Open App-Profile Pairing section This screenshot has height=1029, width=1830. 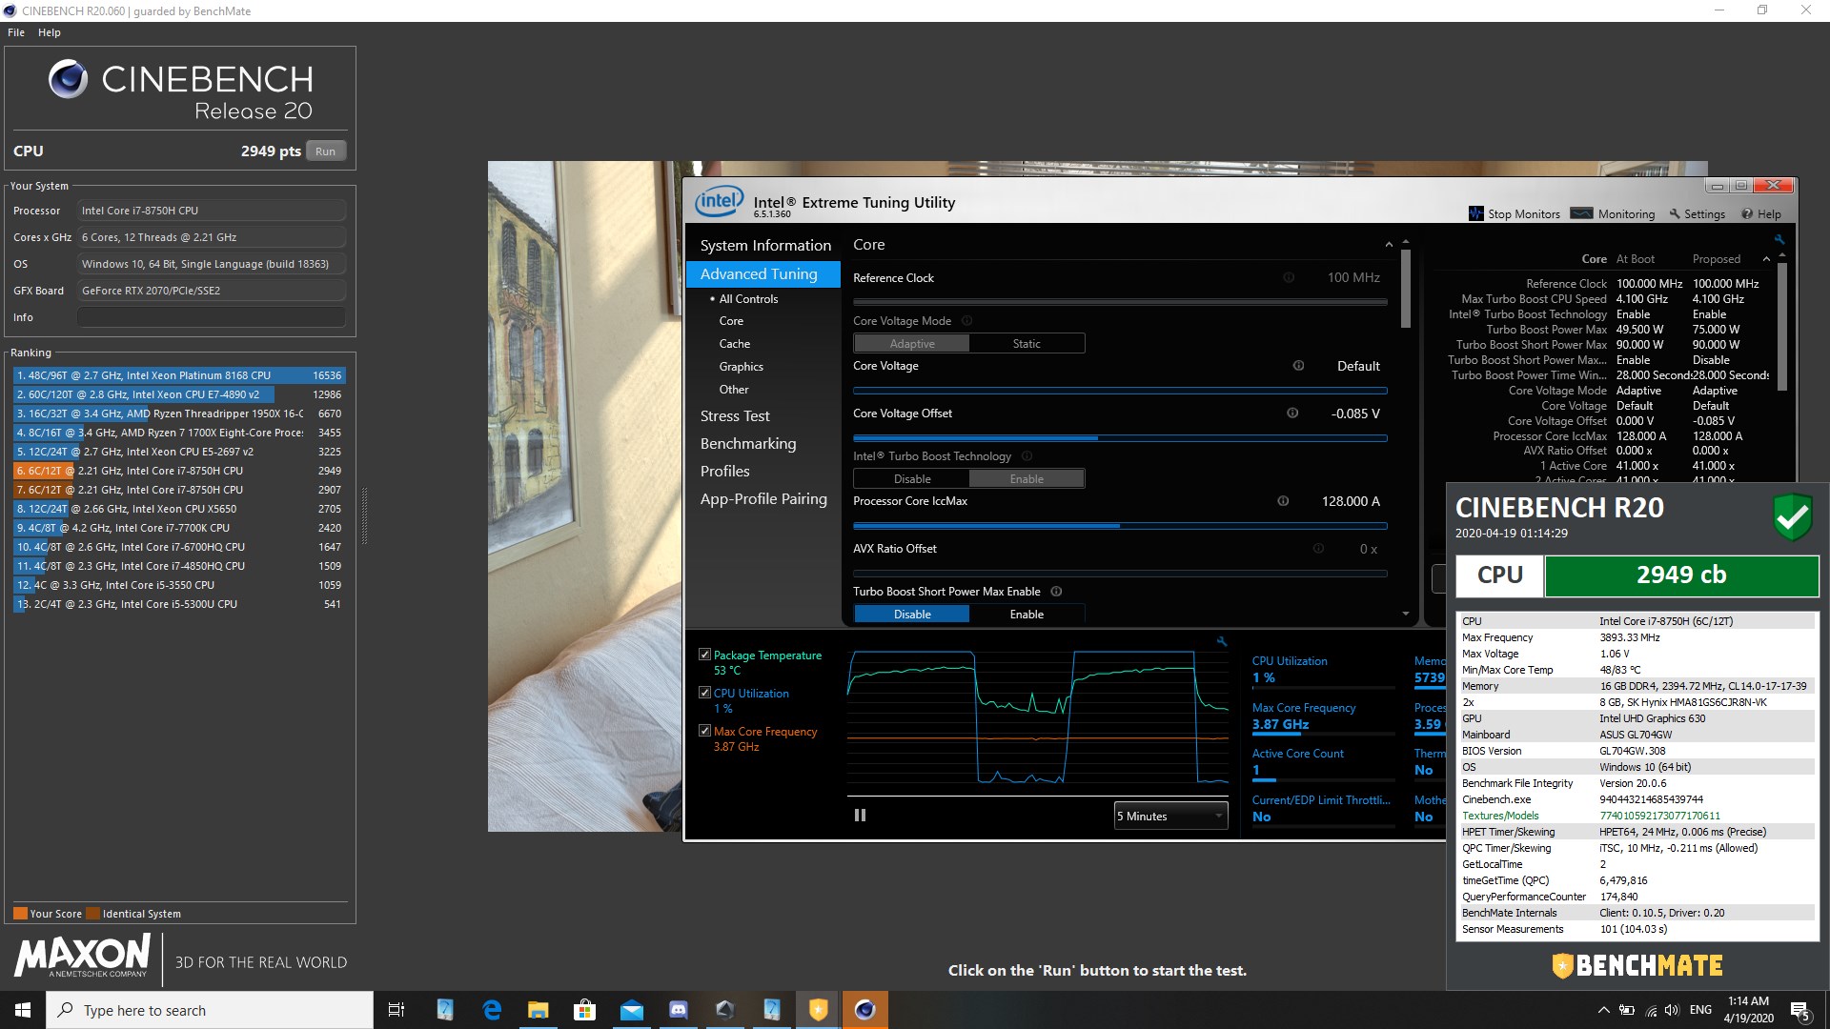763,499
